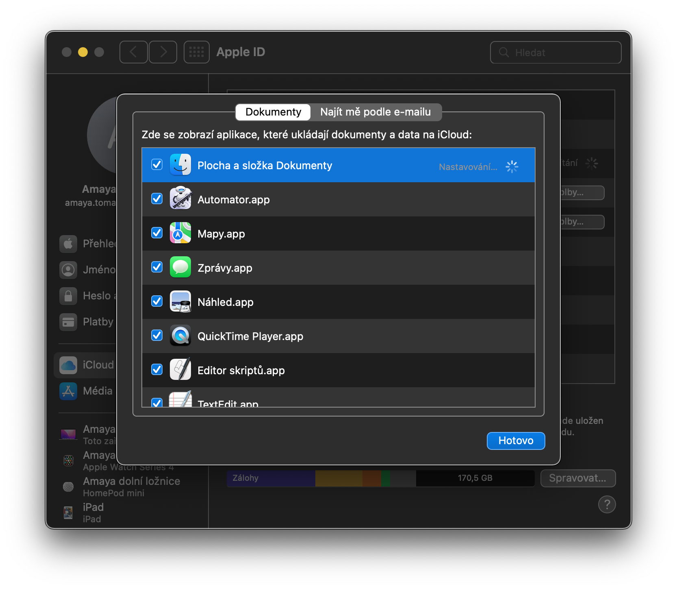Click the Nastavování... status text
The width and height of the screenshot is (677, 589).
[x=468, y=167]
